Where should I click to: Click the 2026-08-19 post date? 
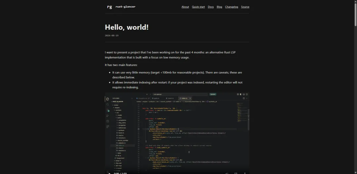click(112, 35)
